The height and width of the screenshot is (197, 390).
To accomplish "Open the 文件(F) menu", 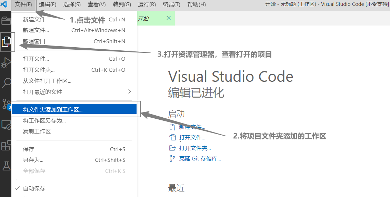I will click(x=23, y=4).
